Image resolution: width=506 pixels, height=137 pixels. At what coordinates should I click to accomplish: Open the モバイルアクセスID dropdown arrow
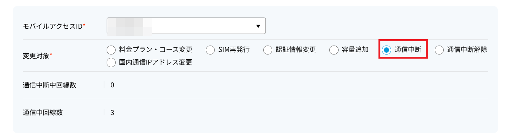pos(258,26)
